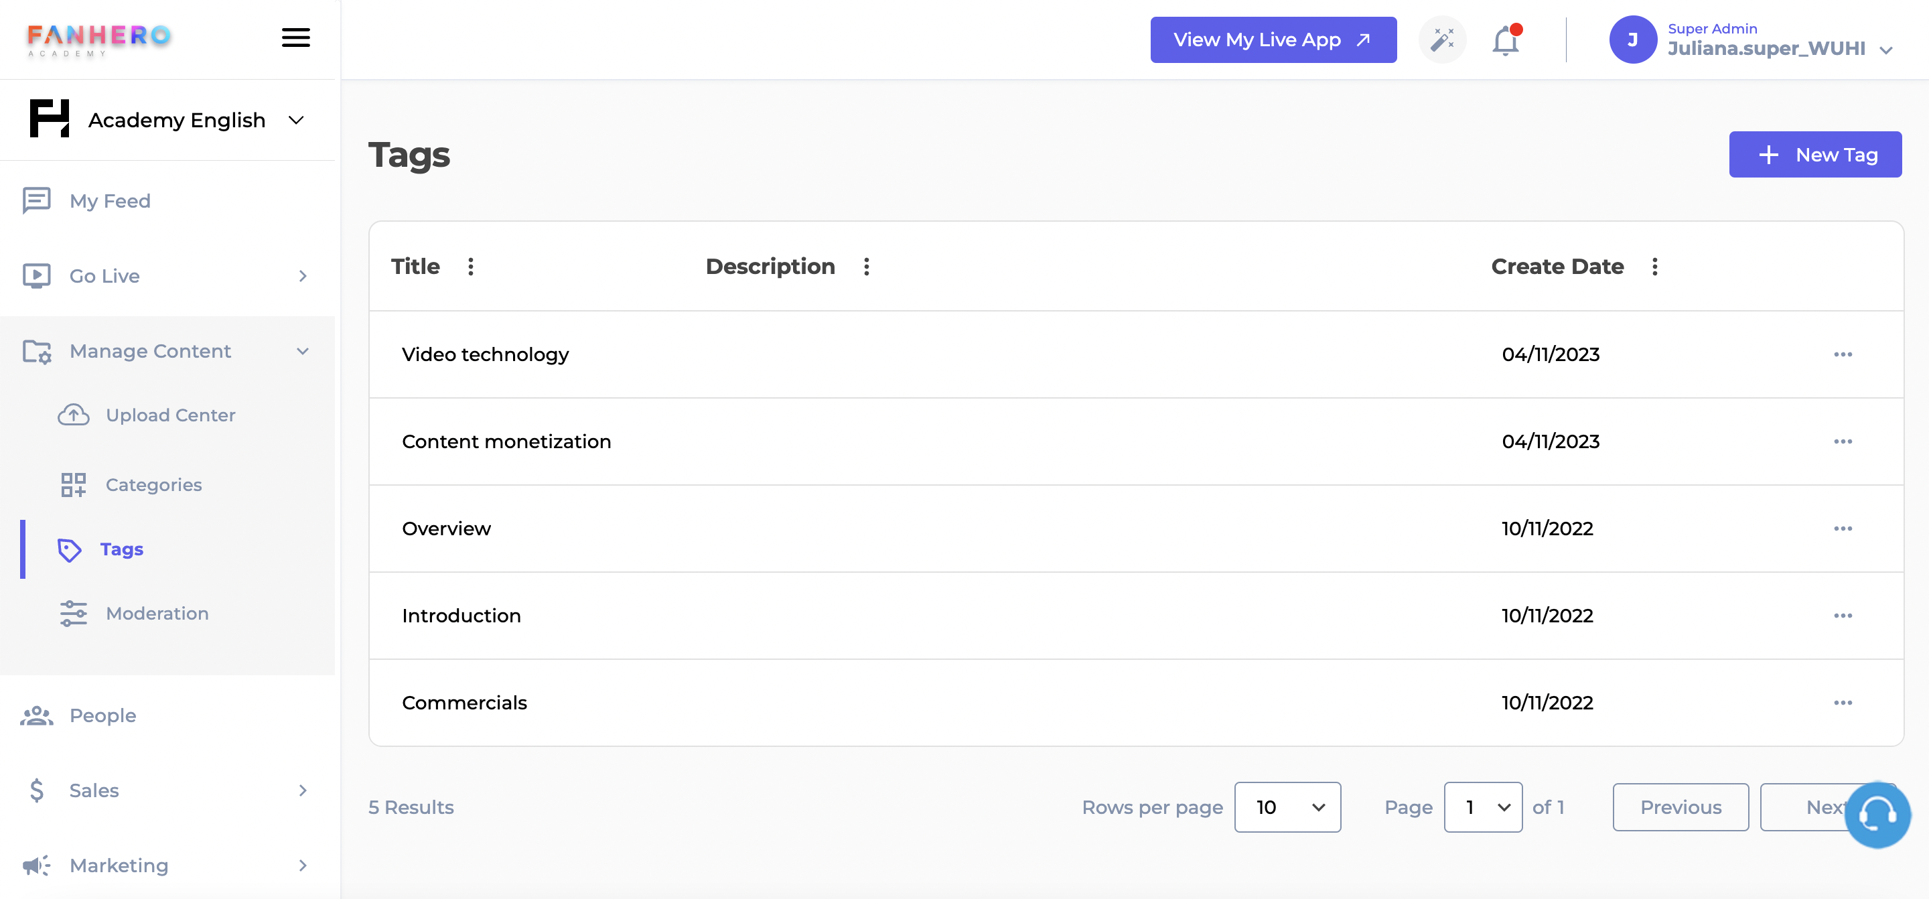Image resolution: width=1929 pixels, height=899 pixels.
Task: Click View My Live App button
Action: coord(1273,40)
